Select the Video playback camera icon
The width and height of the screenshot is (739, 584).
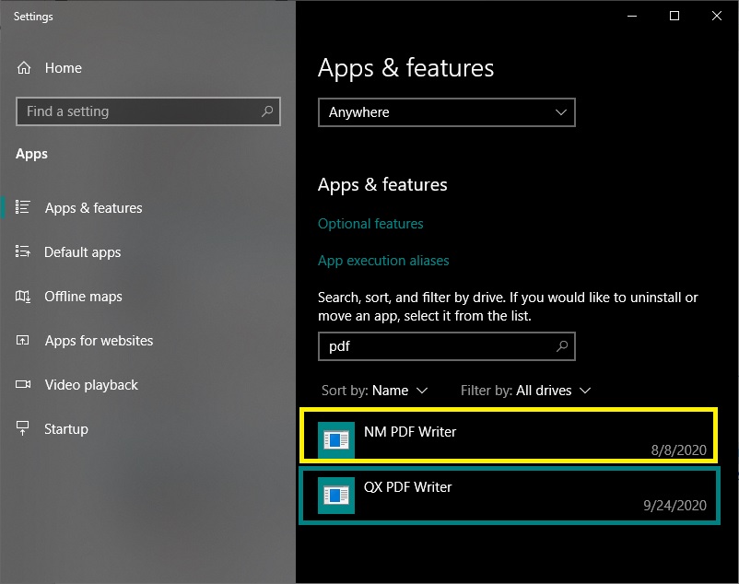click(23, 384)
